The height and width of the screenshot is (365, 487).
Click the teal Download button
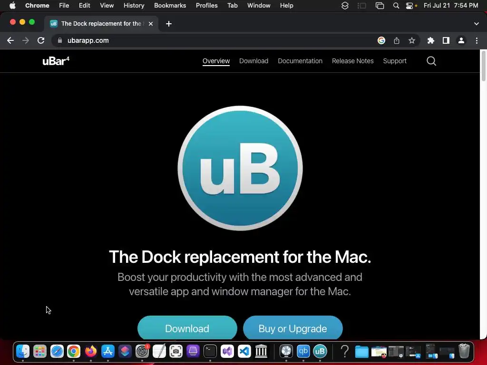[187, 328]
